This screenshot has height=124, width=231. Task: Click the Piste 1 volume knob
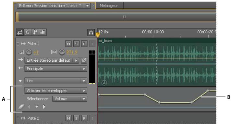tap(29, 52)
